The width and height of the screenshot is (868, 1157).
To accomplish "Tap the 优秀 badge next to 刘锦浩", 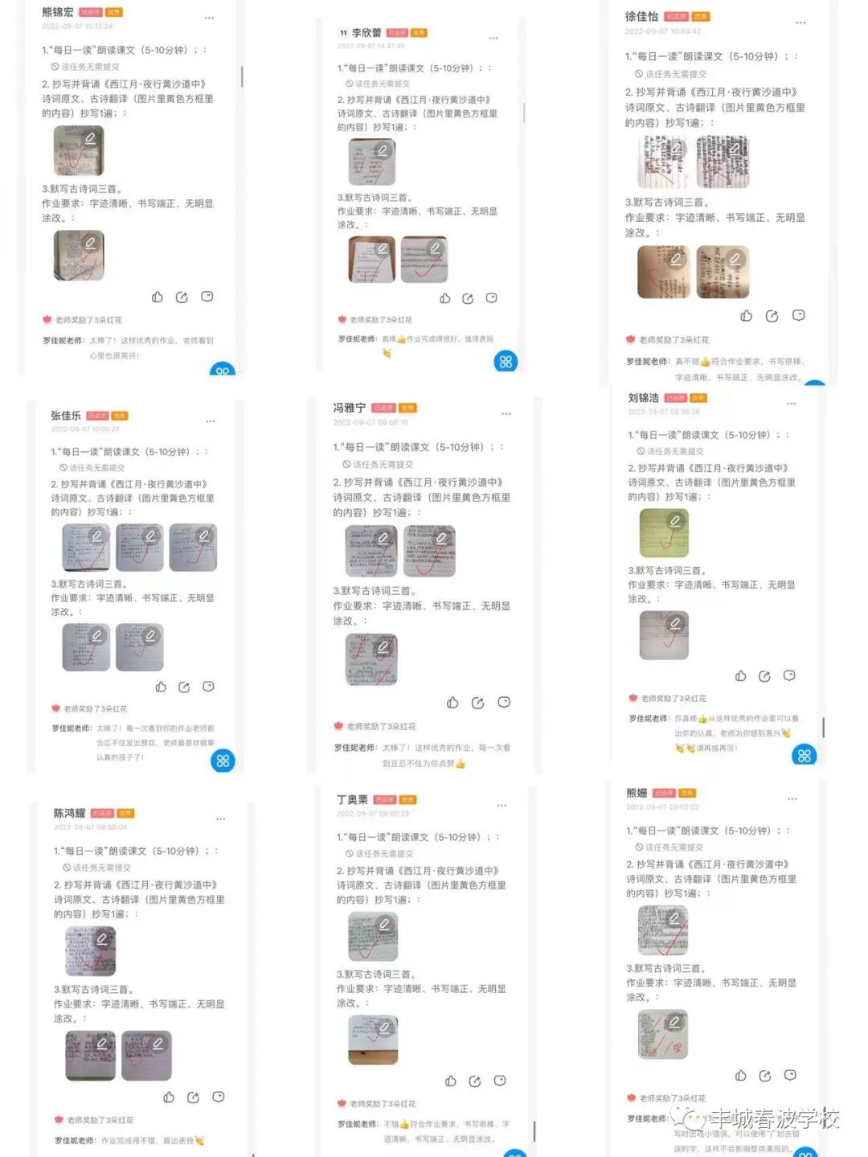I will tap(698, 398).
